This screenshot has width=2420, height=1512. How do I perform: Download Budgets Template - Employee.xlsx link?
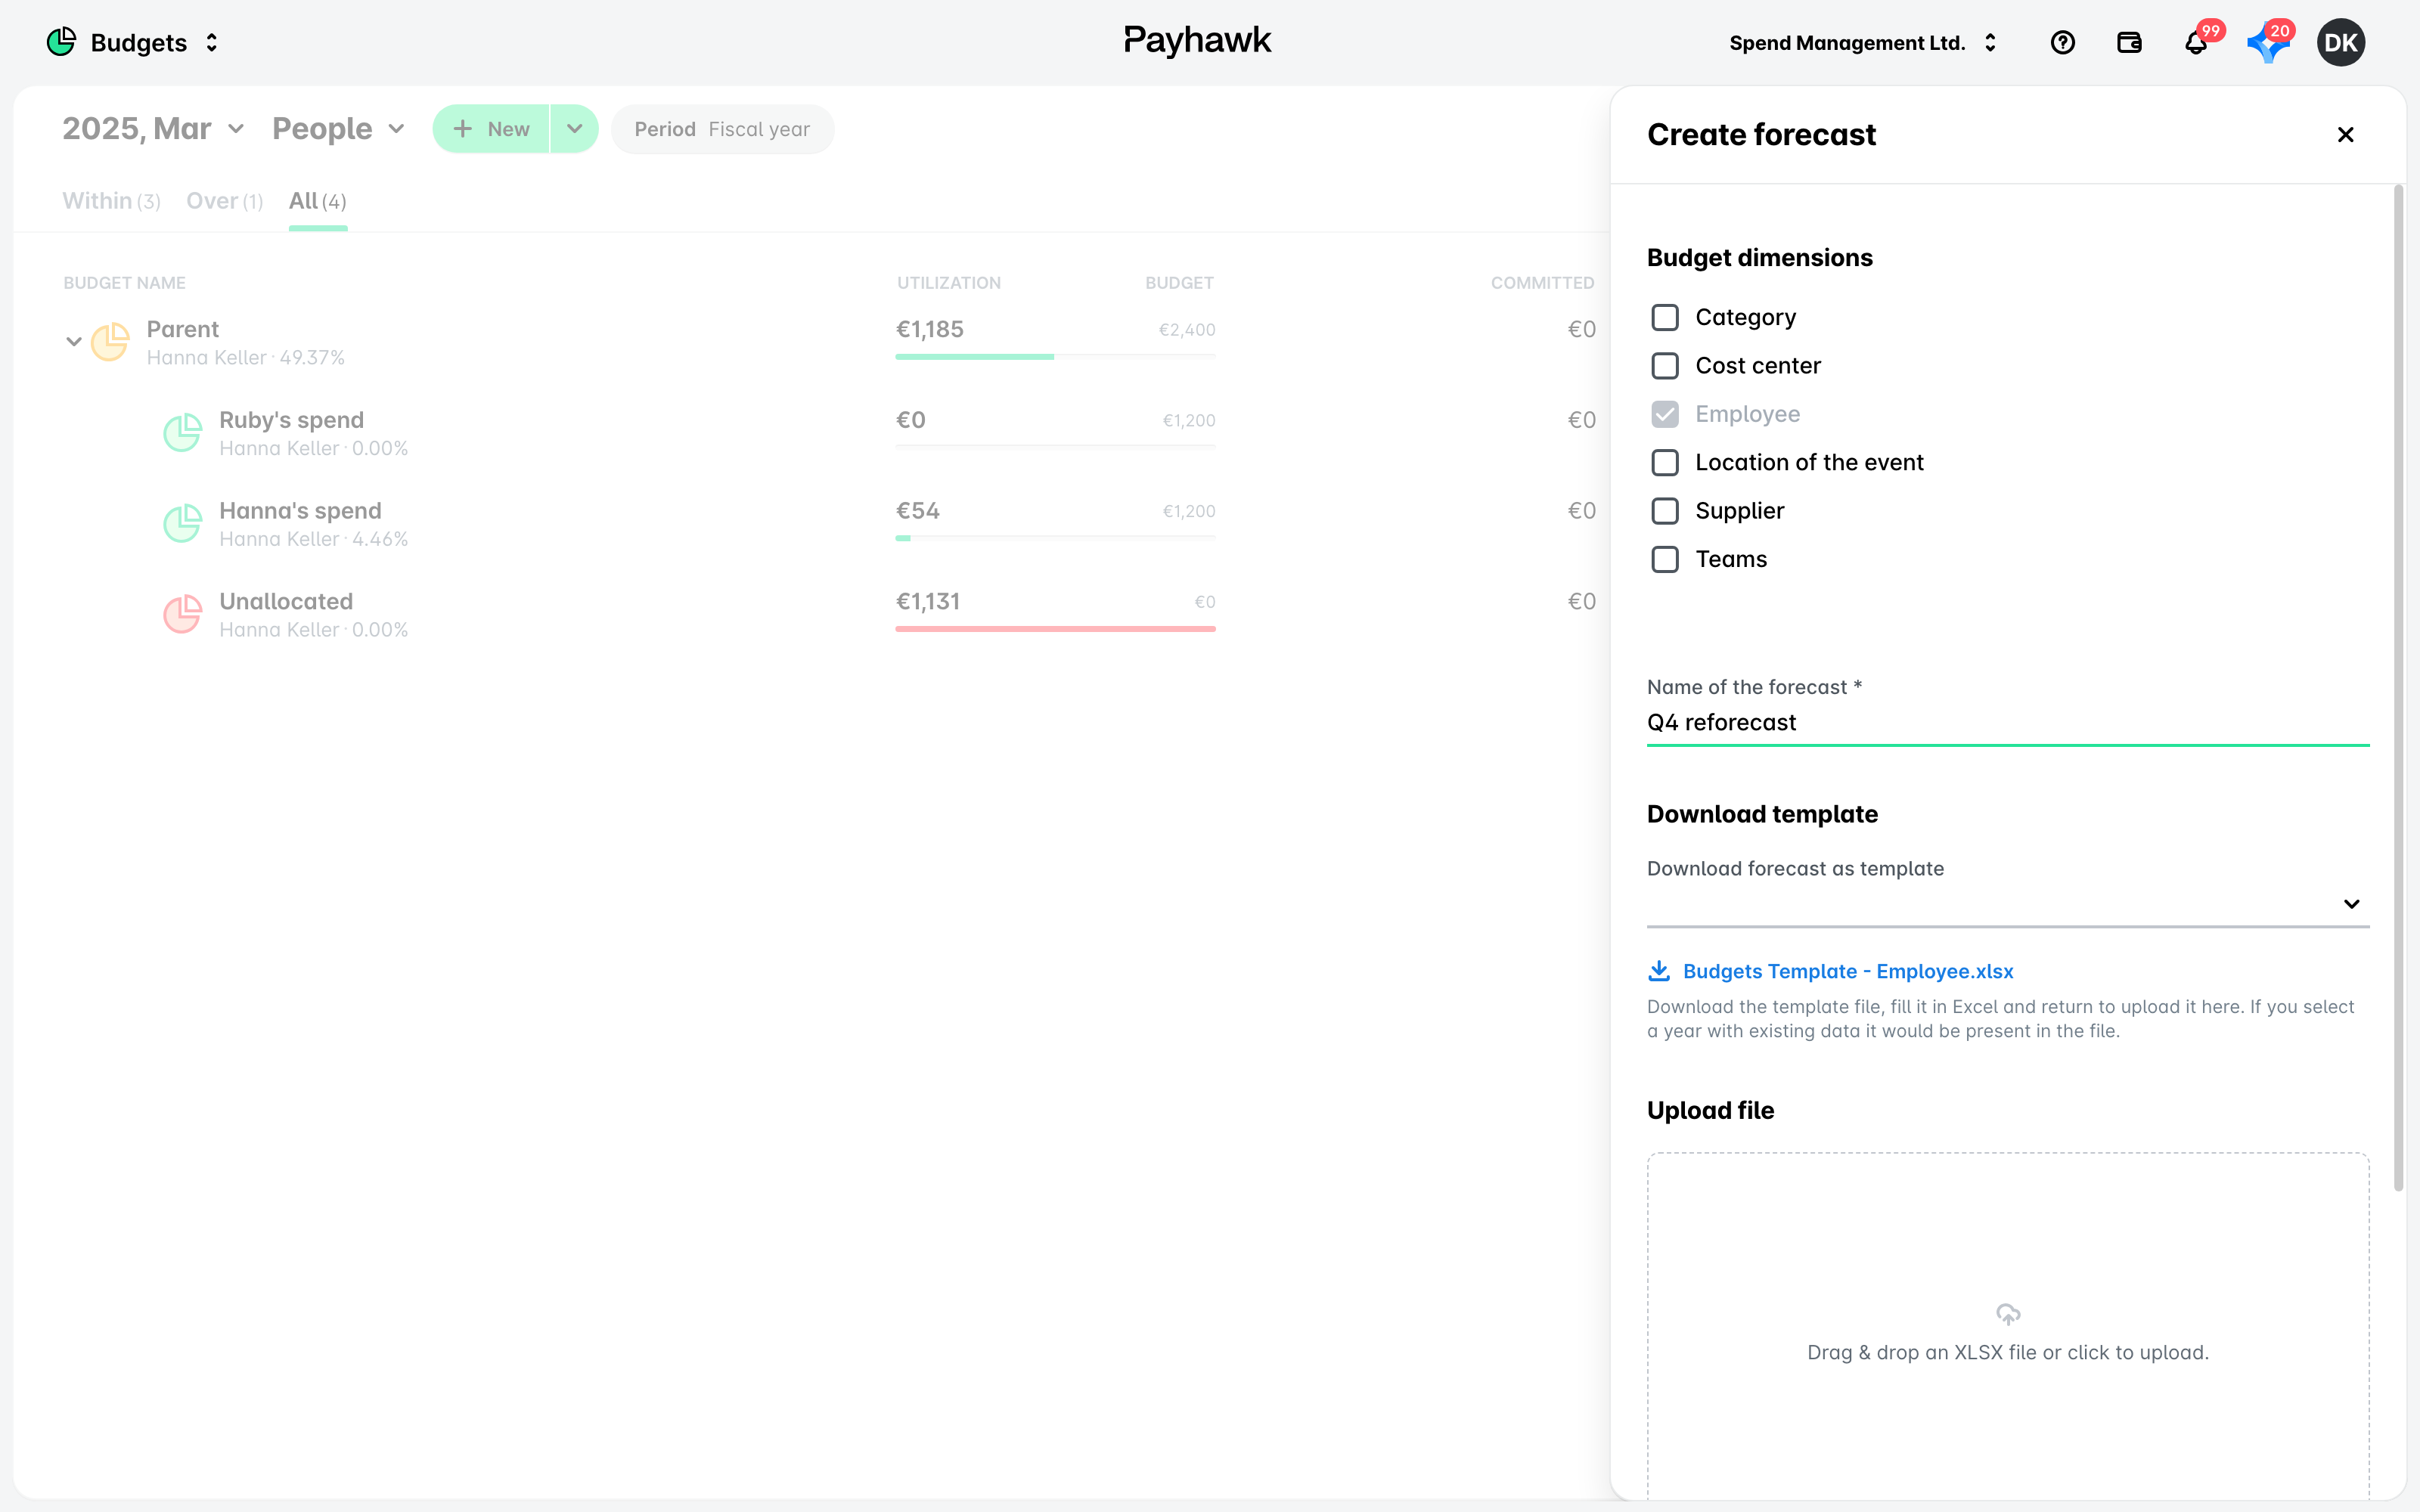click(1848, 971)
